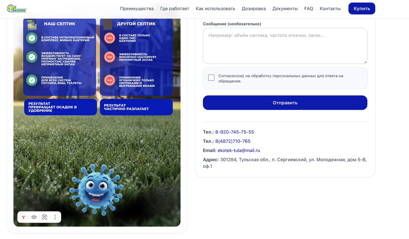Click the Купить button
409x239 pixels.
[362, 8]
